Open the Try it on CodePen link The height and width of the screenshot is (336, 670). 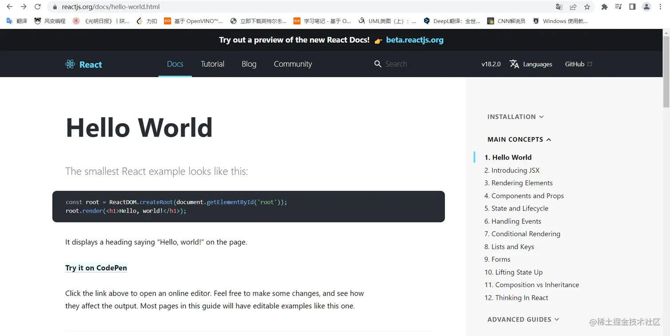point(96,268)
